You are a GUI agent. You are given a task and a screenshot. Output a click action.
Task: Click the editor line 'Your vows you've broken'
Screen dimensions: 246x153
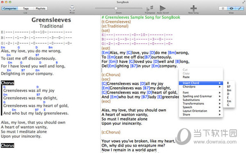[x=138, y=141]
